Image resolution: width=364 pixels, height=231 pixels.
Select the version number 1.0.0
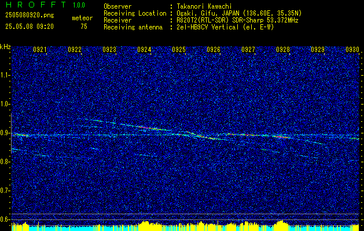pyautogui.click(x=79, y=5)
